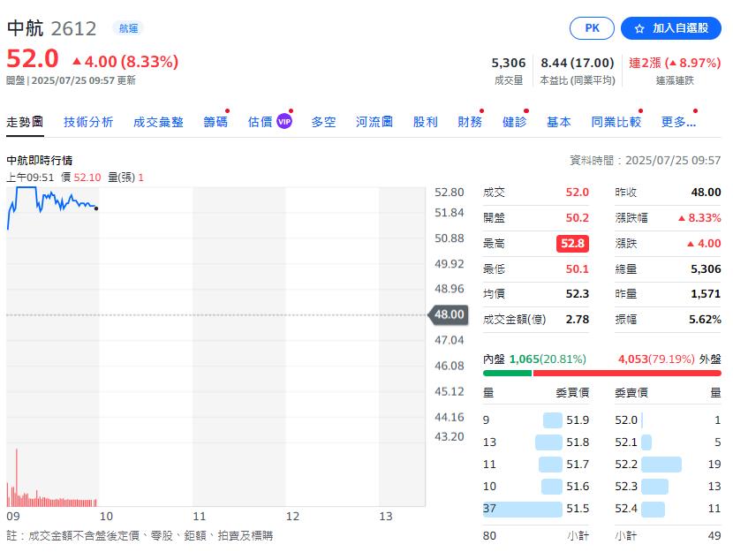Select the 多空 tab
The width and height of the screenshot is (733, 552).
point(323,122)
